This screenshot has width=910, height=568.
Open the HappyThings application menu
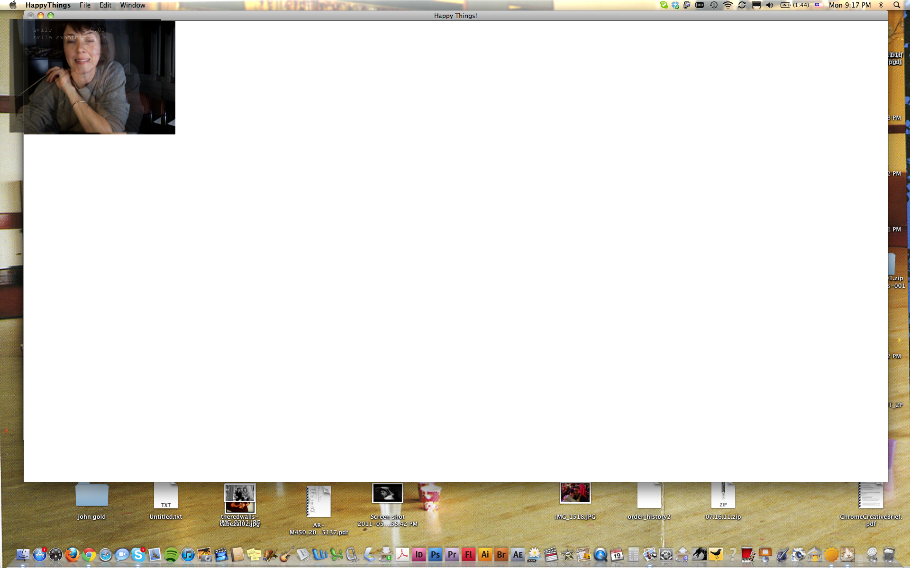tap(48, 5)
